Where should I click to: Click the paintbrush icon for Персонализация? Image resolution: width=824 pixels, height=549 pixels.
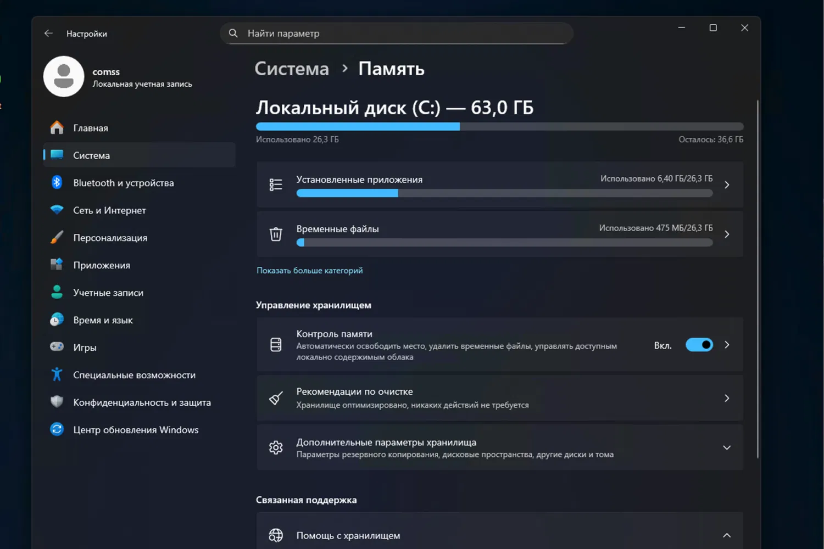tap(57, 237)
